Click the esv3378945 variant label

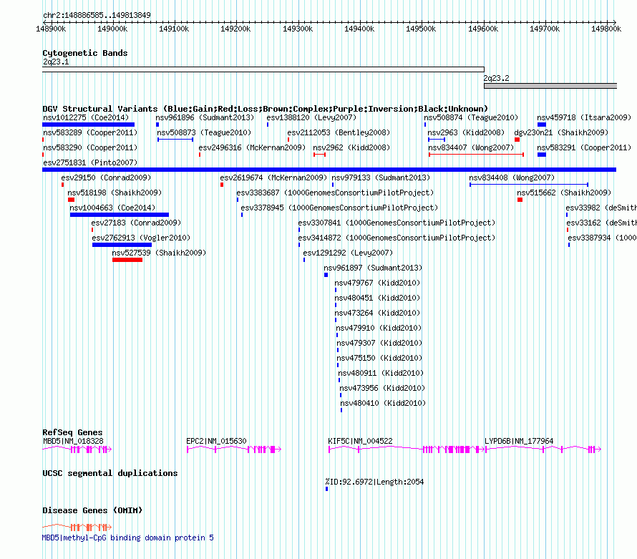[339, 208]
